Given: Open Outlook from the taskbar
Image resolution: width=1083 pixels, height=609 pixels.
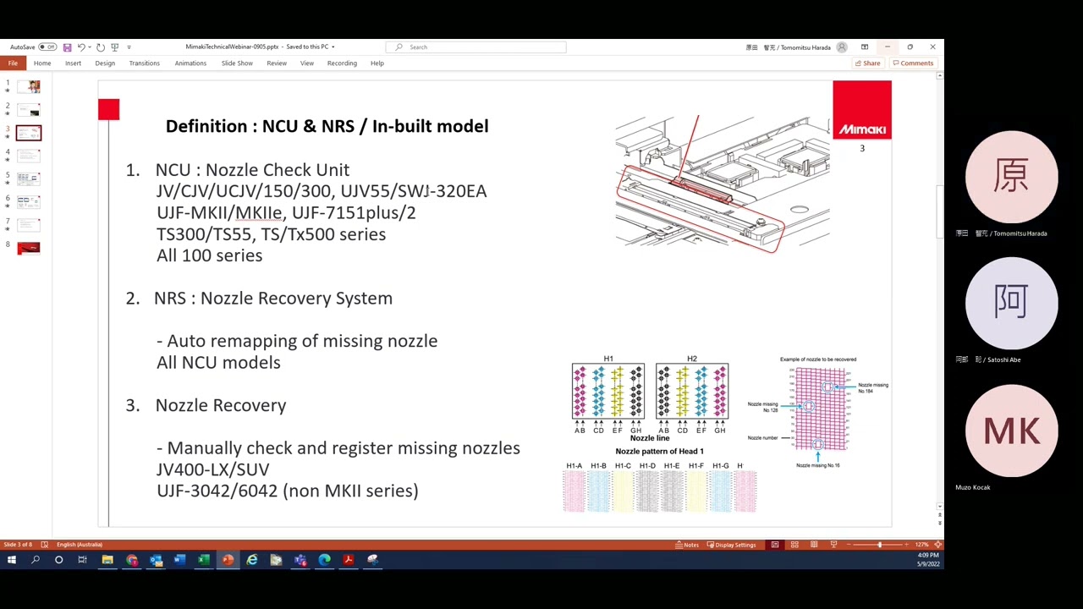Looking at the screenshot, I should click(156, 560).
